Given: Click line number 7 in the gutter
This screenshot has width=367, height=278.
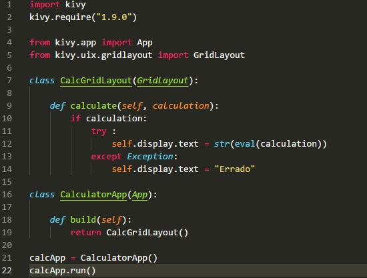Looking at the screenshot, I should pyautogui.click(x=9, y=80).
